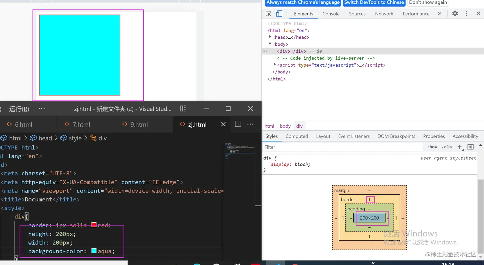Click the styles Filter input field
This screenshot has width=484, height=265.
coord(343,147)
